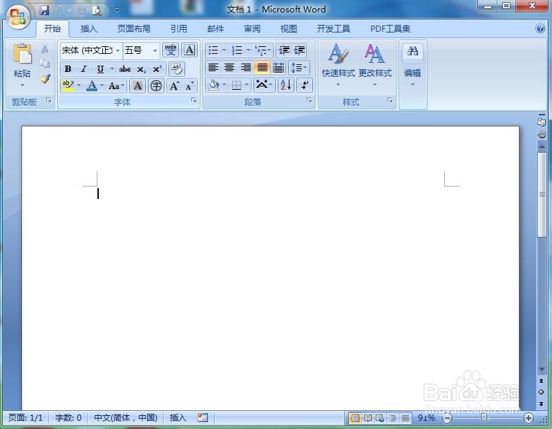Open Quick Styles gallery

[339, 64]
